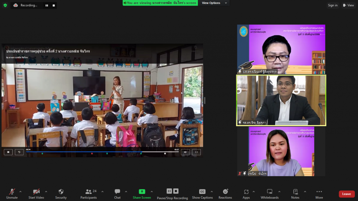Open the Security shield icon
358x201 pixels.
tap(61, 192)
